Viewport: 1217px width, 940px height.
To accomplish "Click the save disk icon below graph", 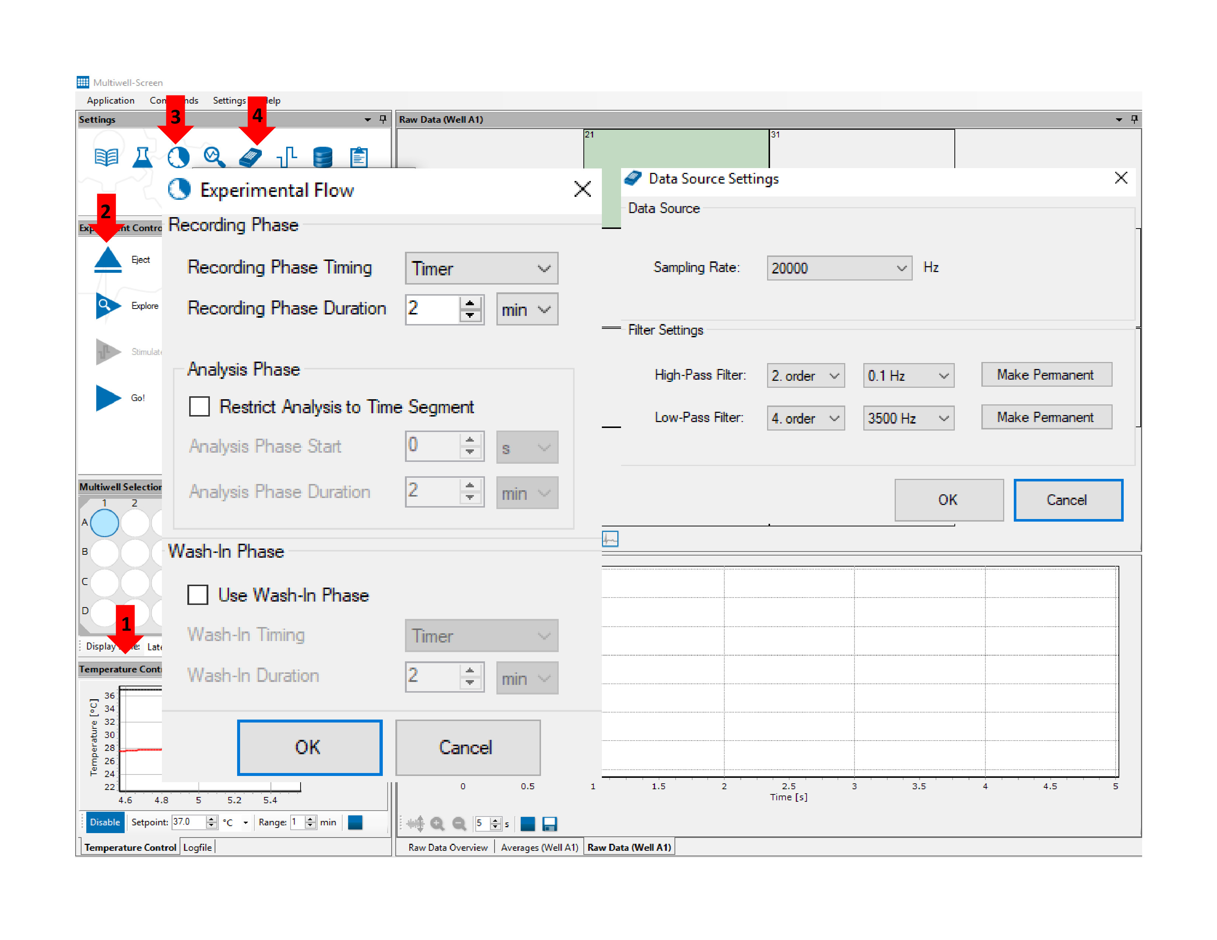I will 549,824.
